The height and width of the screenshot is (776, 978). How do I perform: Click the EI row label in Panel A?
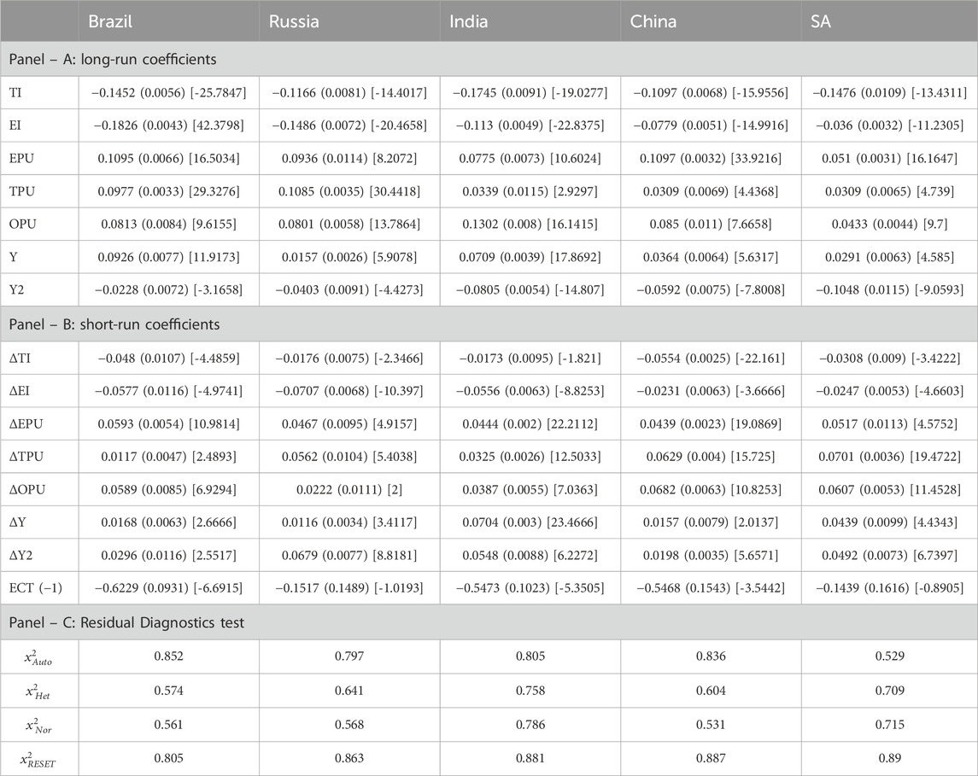pyautogui.click(x=15, y=125)
